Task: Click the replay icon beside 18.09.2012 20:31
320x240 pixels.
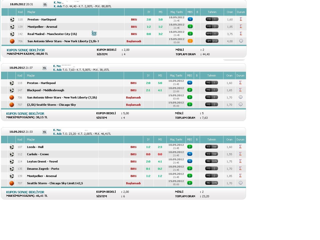Action: (45, 4)
